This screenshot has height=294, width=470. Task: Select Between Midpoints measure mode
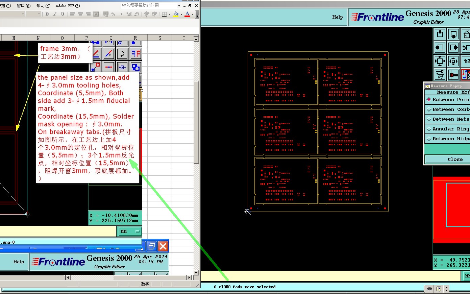[x=447, y=139]
